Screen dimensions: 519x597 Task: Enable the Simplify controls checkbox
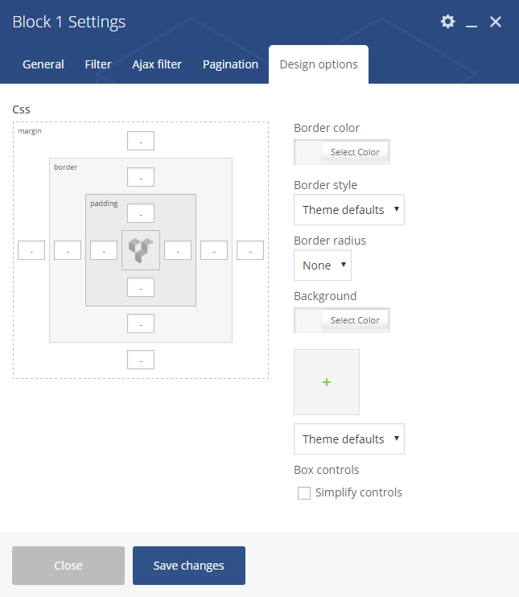coord(304,492)
